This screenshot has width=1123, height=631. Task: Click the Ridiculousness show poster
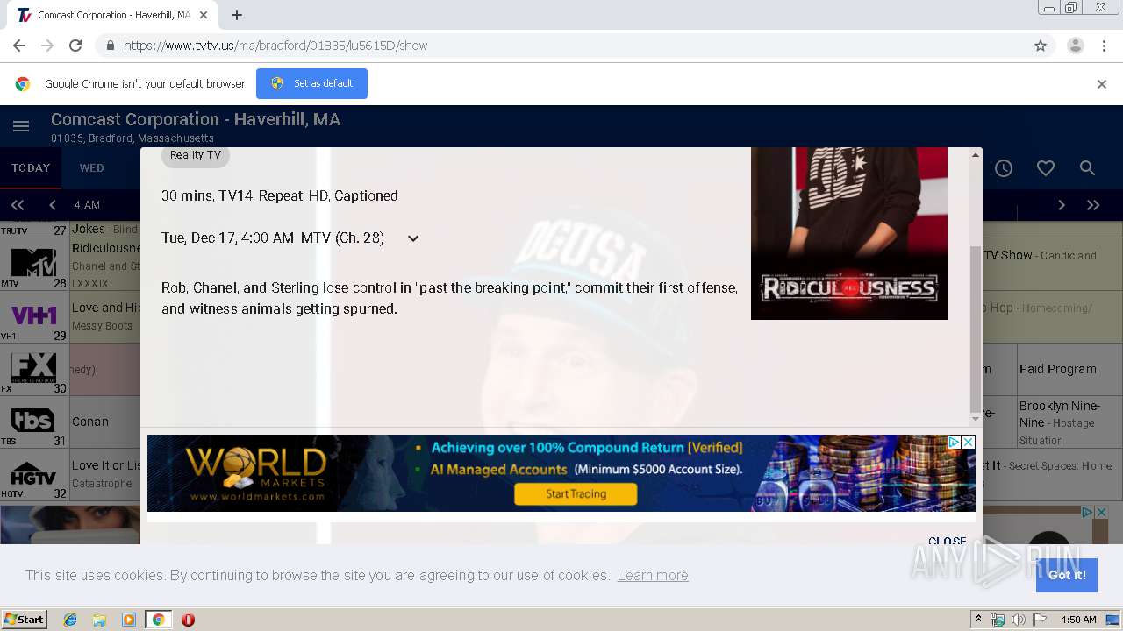(x=848, y=233)
